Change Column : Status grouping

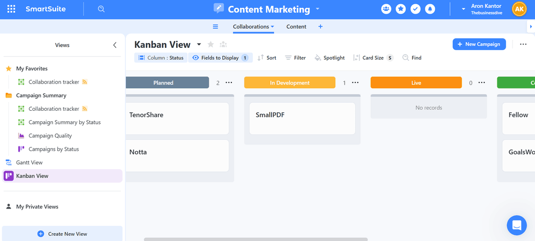click(x=160, y=58)
